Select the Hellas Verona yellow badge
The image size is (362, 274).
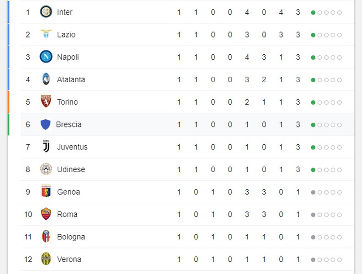(x=46, y=259)
